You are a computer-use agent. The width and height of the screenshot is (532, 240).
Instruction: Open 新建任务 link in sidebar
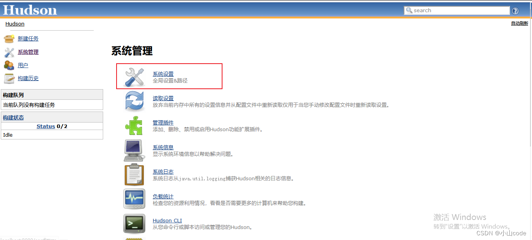point(28,38)
